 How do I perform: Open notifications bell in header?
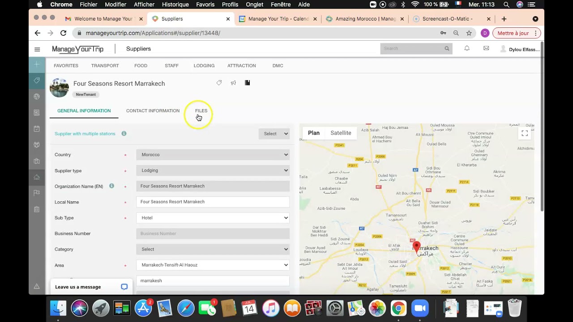tap(467, 48)
